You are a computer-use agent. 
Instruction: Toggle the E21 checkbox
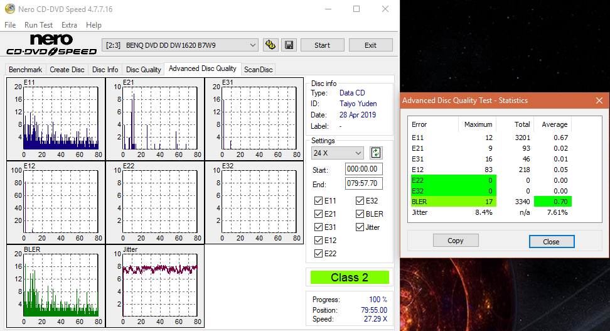tap(318, 214)
